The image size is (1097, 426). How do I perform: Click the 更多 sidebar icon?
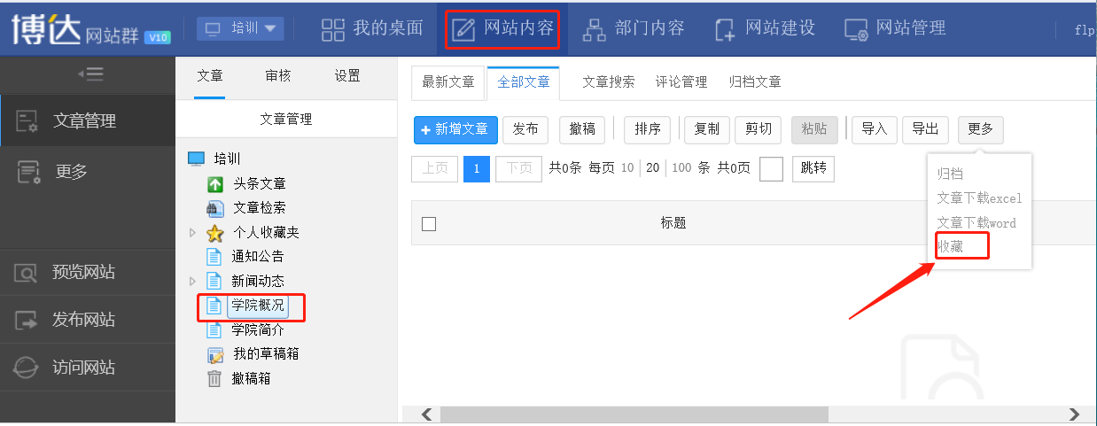pos(28,172)
